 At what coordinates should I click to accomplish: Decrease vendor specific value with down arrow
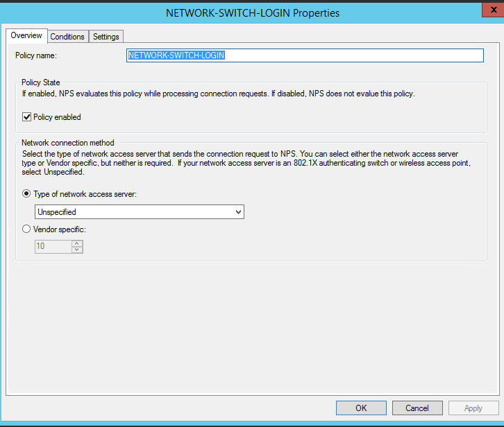tap(77, 250)
